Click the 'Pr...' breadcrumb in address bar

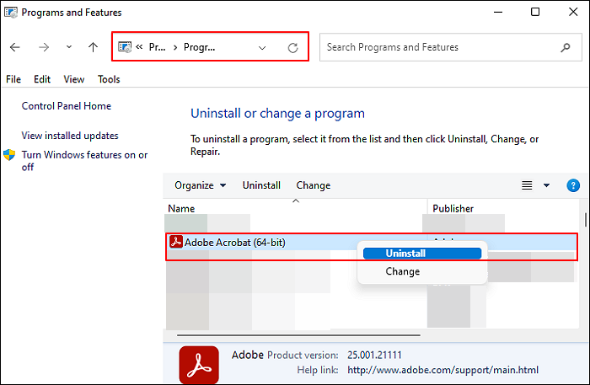157,47
